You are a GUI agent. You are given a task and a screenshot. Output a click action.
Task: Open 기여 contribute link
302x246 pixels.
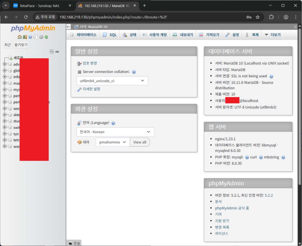[x=218, y=214]
